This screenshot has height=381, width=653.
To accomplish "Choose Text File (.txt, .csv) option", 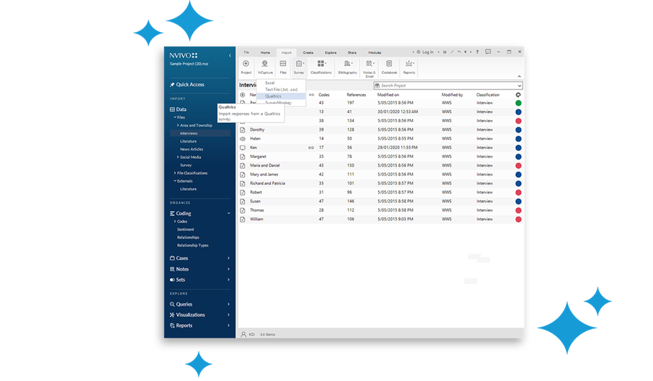I will pyautogui.click(x=281, y=90).
